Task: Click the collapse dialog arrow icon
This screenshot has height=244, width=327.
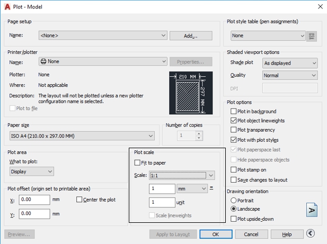Action: click(x=311, y=233)
